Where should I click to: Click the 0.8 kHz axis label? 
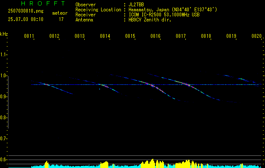coord(3,118)
